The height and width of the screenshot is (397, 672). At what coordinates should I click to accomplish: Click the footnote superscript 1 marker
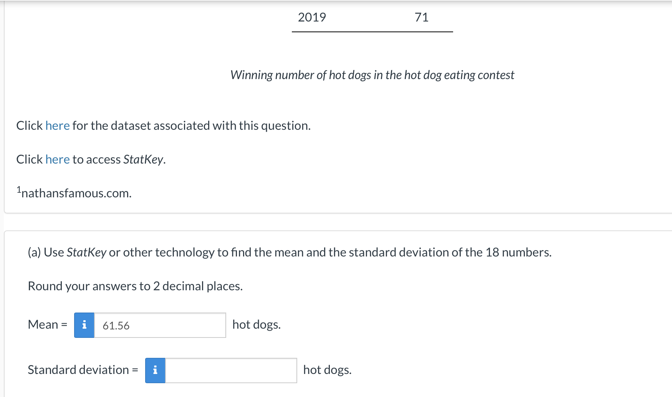[18, 189]
